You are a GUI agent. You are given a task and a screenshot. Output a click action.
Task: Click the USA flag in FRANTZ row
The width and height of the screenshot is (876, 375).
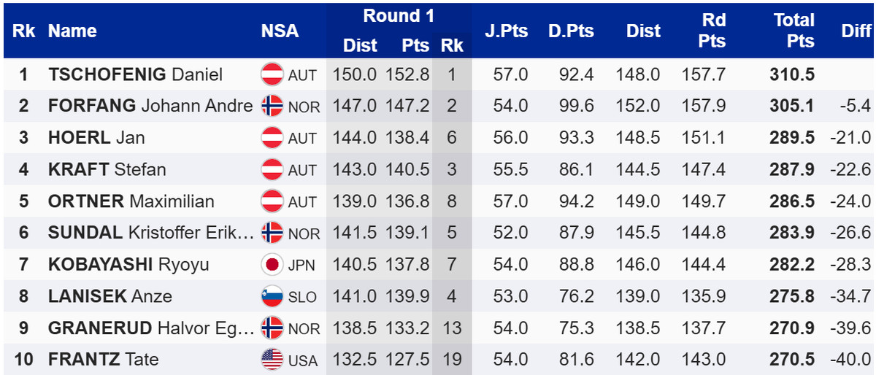pos(272,360)
